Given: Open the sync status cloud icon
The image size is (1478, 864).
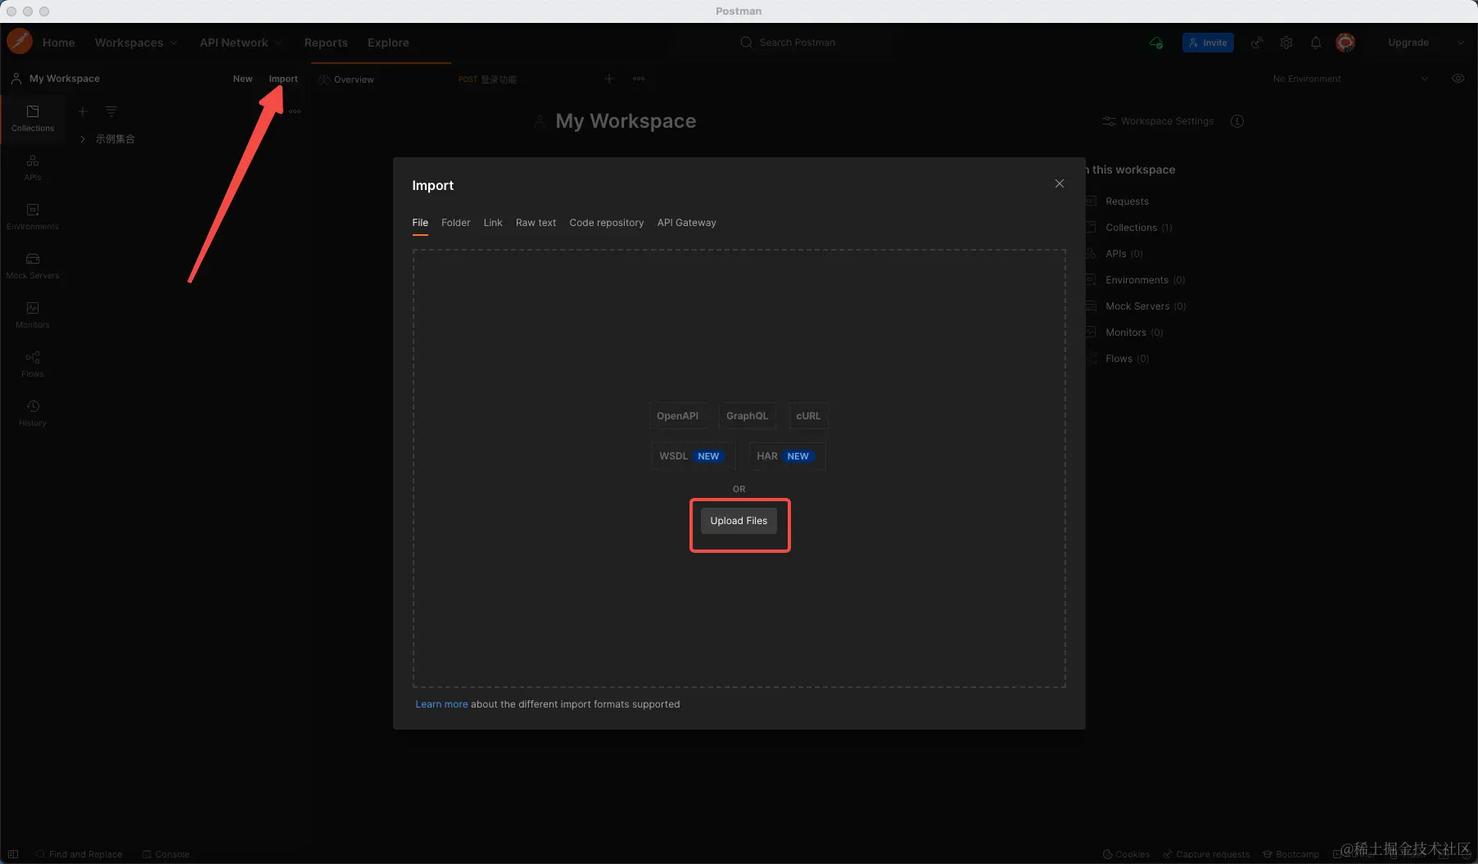Looking at the screenshot, I should (x=1156, y=43).
